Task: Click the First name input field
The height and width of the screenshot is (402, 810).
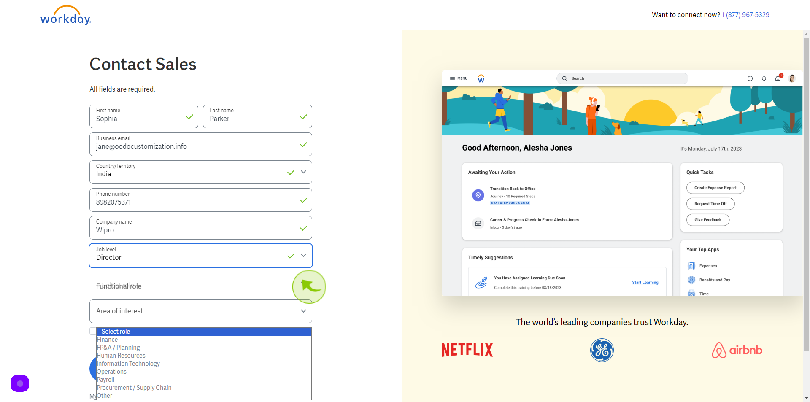Action: click(x=144, y=116)
